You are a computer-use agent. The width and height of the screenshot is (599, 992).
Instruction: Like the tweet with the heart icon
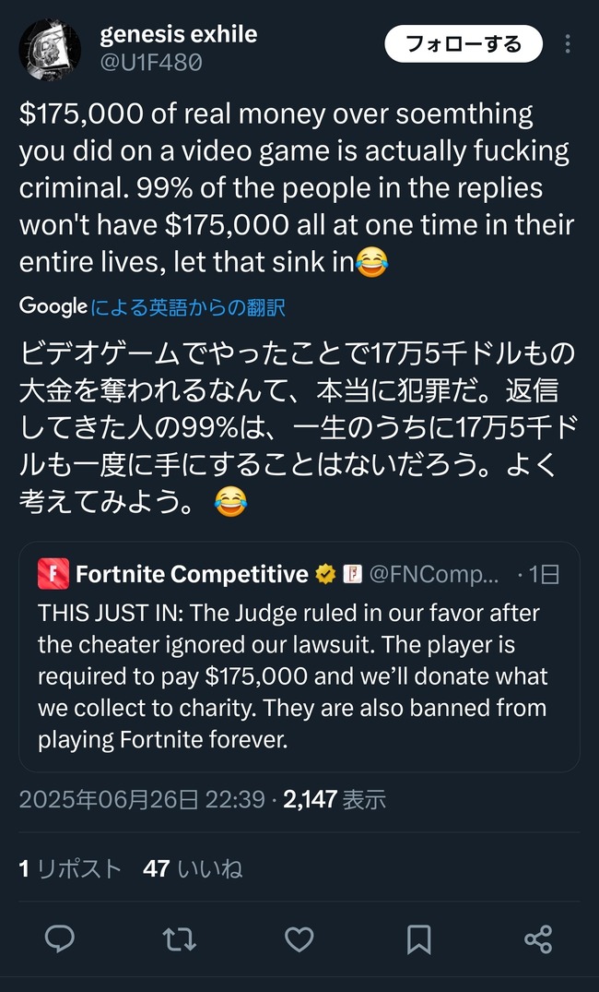tap(299, 938)
